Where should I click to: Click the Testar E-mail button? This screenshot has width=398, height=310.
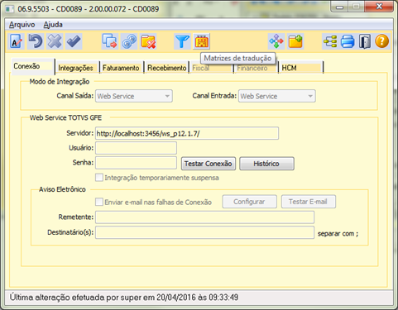(x=309, y=202)
